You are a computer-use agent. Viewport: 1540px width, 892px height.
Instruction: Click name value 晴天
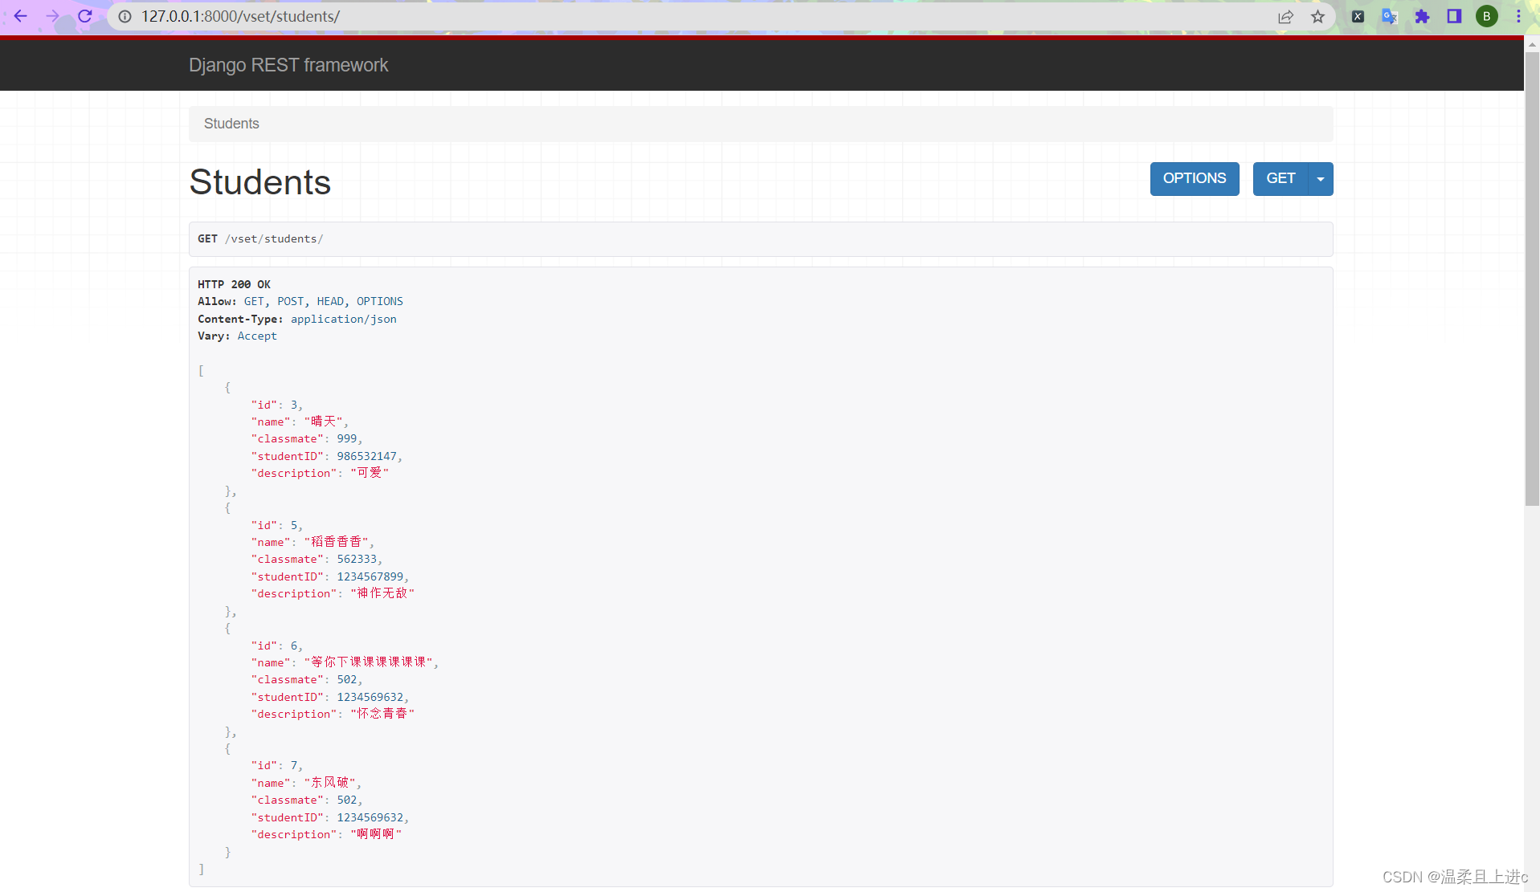[x=324, y=422]
